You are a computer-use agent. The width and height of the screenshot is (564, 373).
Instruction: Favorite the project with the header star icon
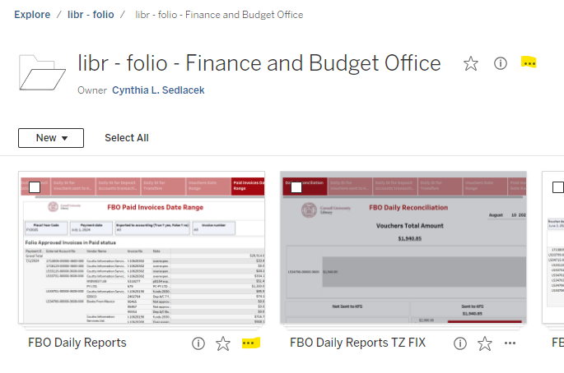coord(470,63)
